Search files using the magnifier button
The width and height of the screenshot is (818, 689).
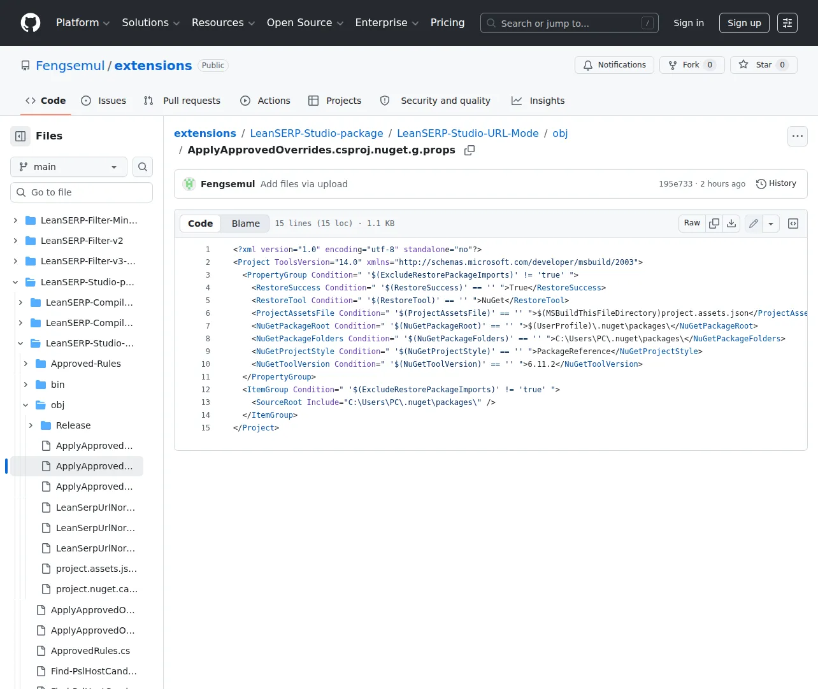click(143, 167)
